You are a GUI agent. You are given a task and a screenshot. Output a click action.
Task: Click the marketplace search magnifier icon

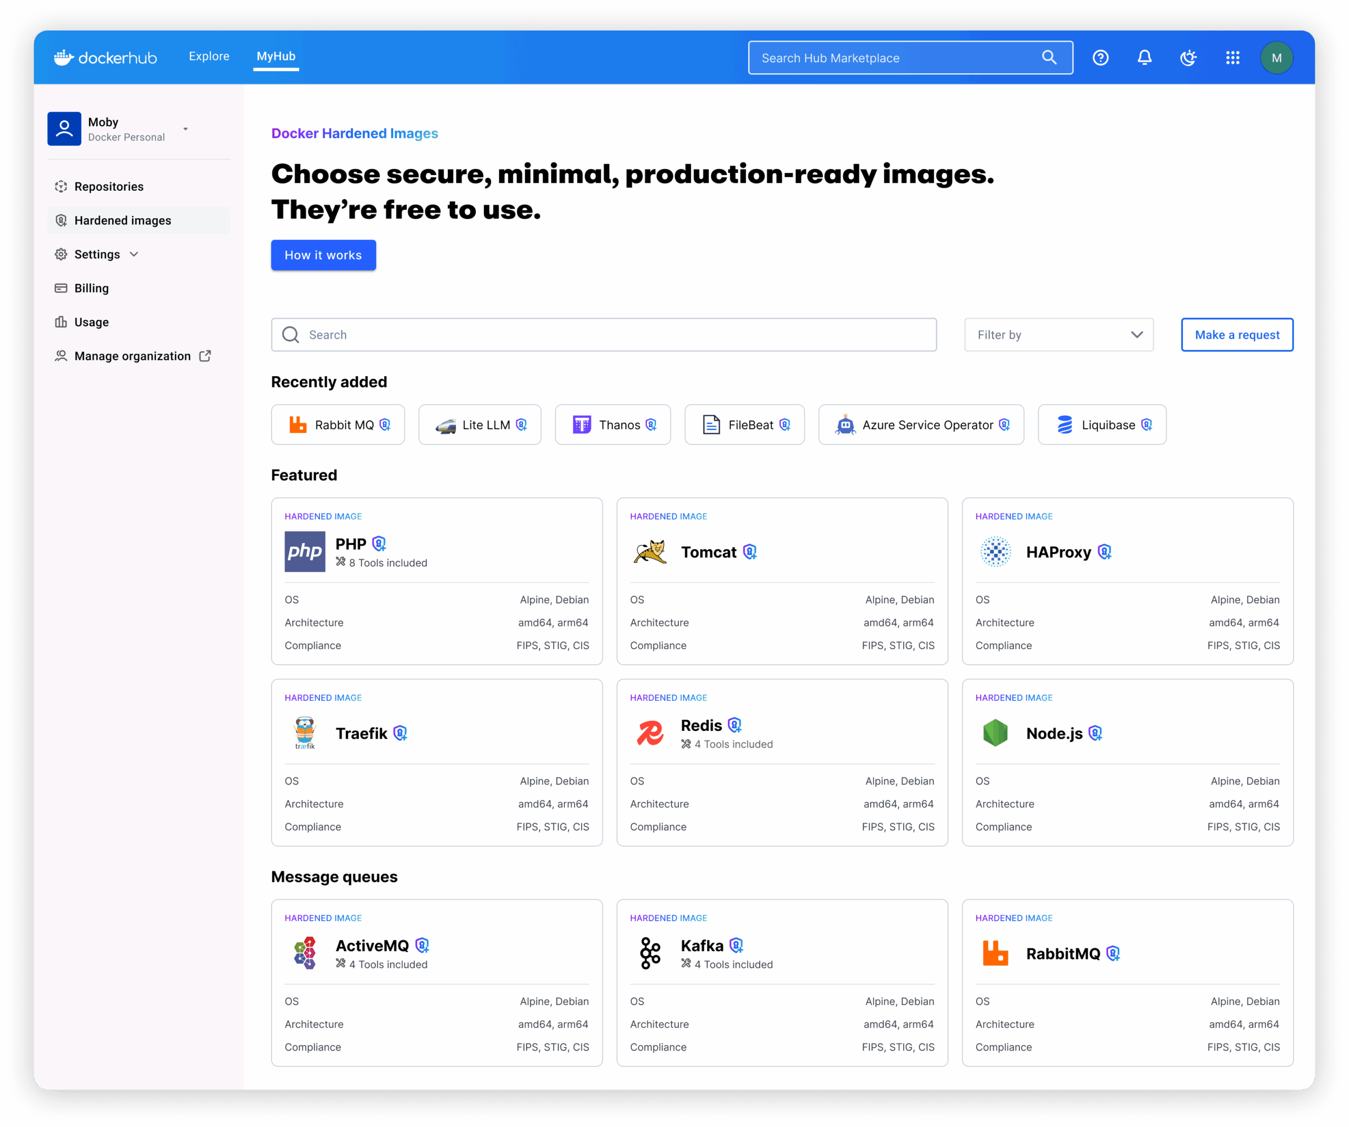click(1049, 58)
